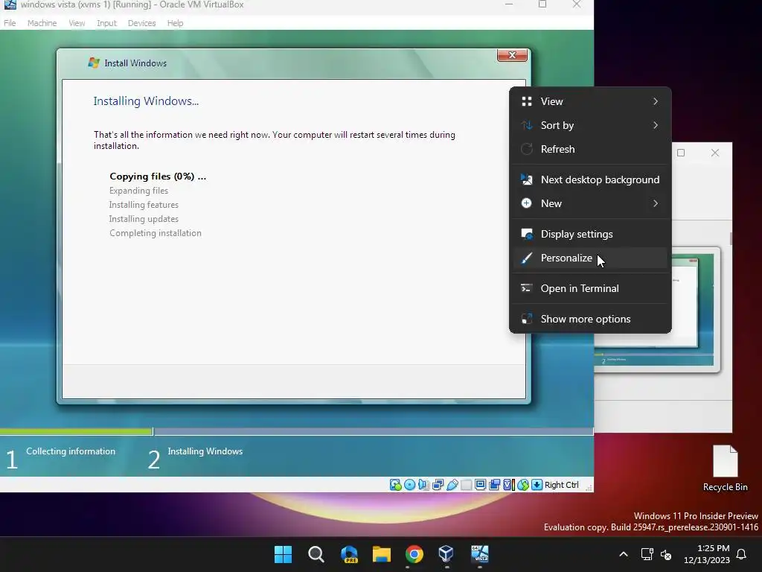
Task: Click the greyed shared folders icon in status bar
Action: 466,484
